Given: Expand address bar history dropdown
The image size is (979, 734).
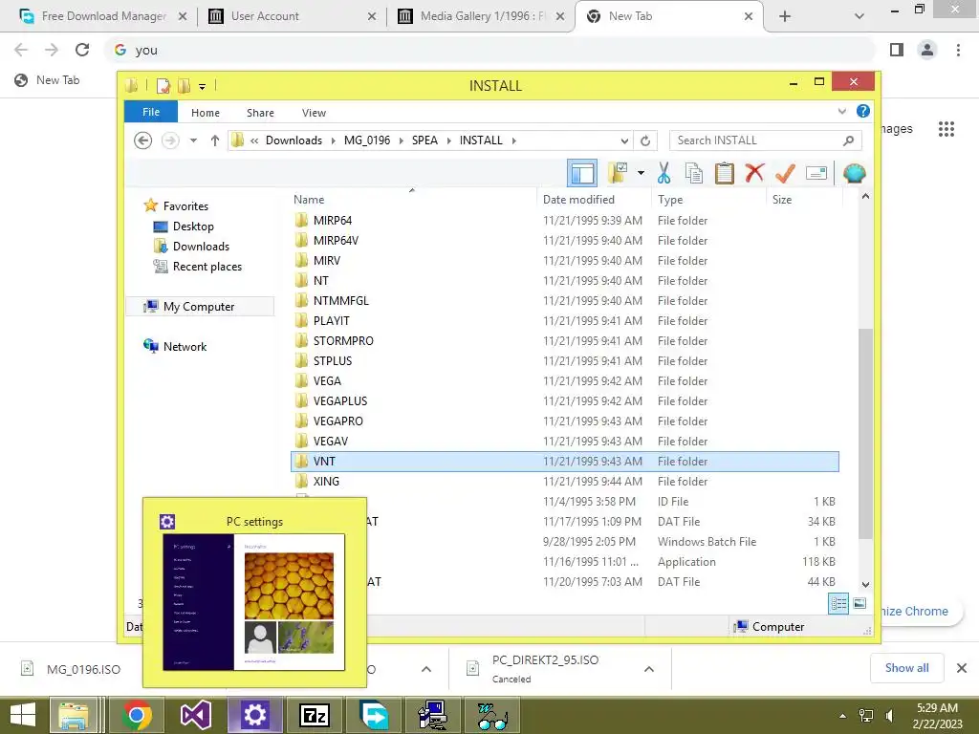Looking at the screenshot, I should point(624,140).
